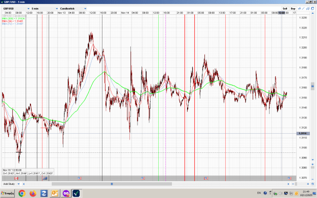The height and width of the screenshot is (198, 317).
Task: Click the Buy button
Action: (x=293, y=9)
